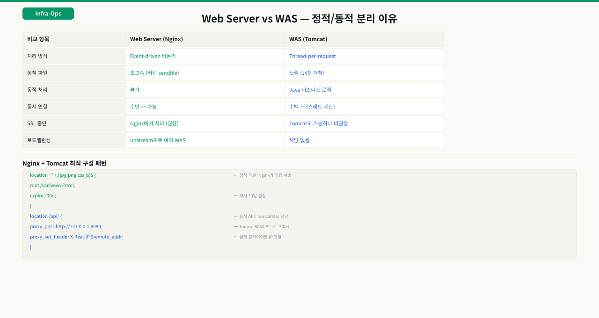Click the 'upstream으로 여러 WAS' cell
Image resolution: width=599 pixels, height=318 pixels.
pyautogui.click(x=205, y=140)
